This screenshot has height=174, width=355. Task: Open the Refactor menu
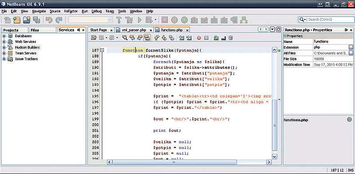(x=71, y=11)
